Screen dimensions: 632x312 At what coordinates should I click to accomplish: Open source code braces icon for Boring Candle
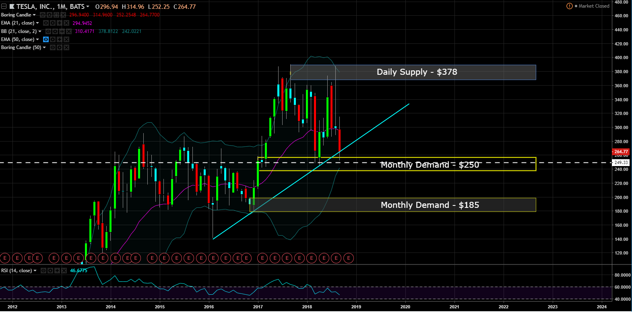click(56, 15)
